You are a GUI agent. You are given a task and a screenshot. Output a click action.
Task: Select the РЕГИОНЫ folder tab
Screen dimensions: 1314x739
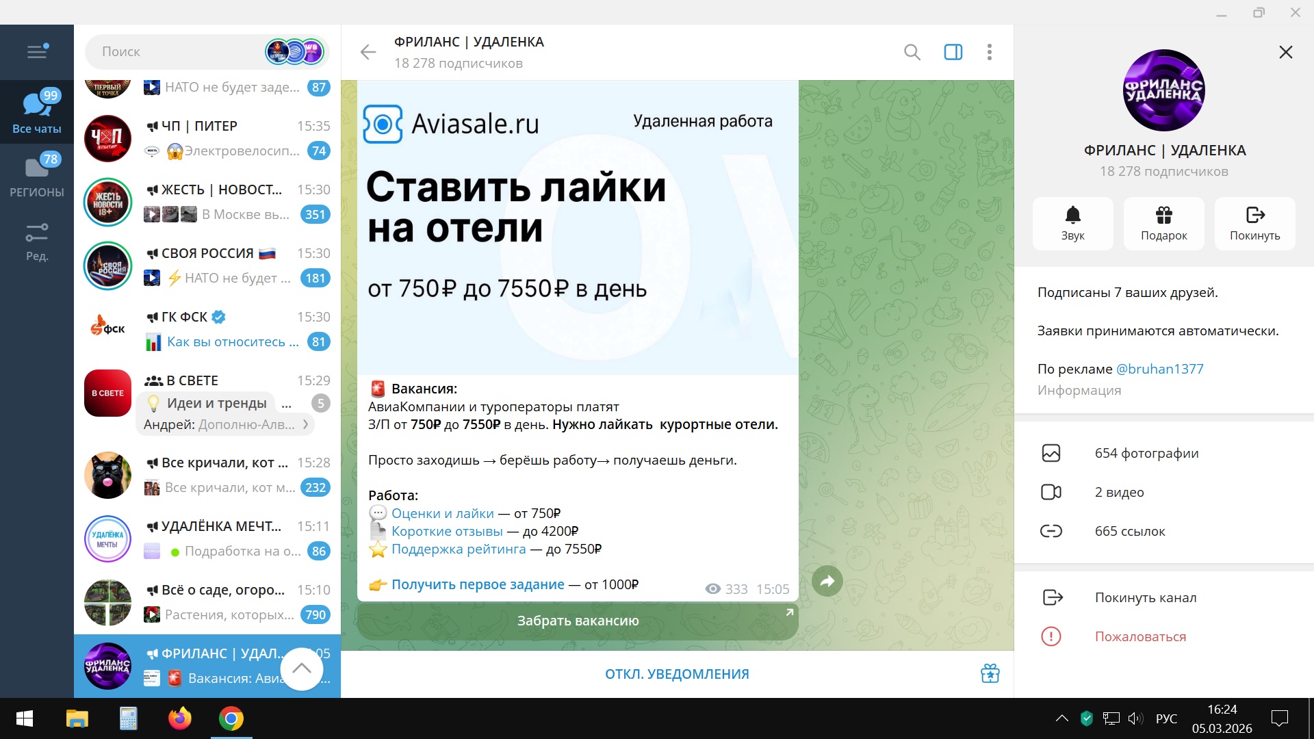click(x=37, y=175)
